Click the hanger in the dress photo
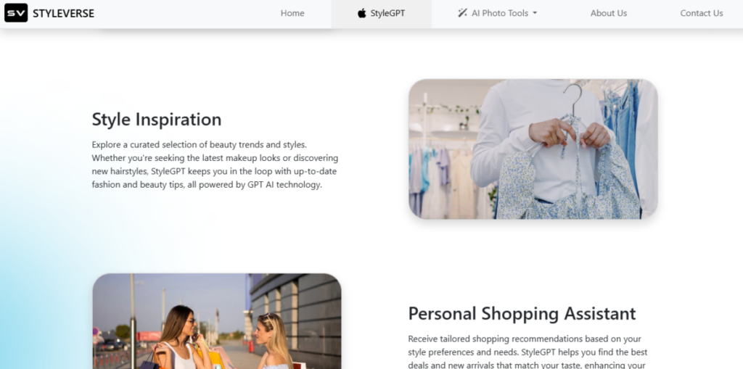Viewport: 743px width, 369px height. pyautogui.click(x=573, y=100)
